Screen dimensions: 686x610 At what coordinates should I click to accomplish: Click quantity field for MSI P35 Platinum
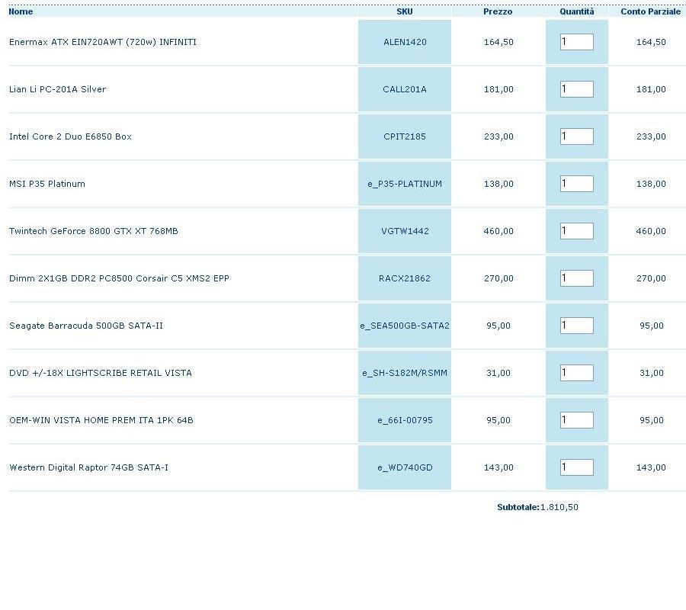point(577,184)
